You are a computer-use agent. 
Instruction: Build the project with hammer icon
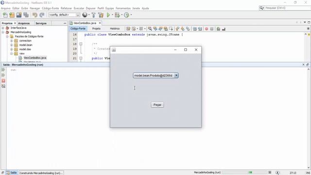[x=93, y=15]
